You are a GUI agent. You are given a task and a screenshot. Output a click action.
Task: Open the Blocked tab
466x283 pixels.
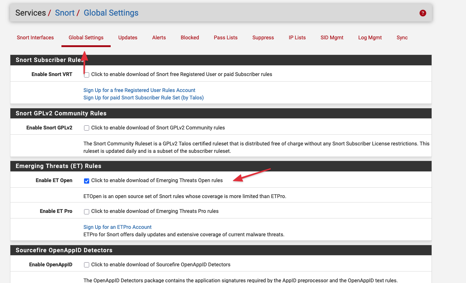click(x=190, y=37)
